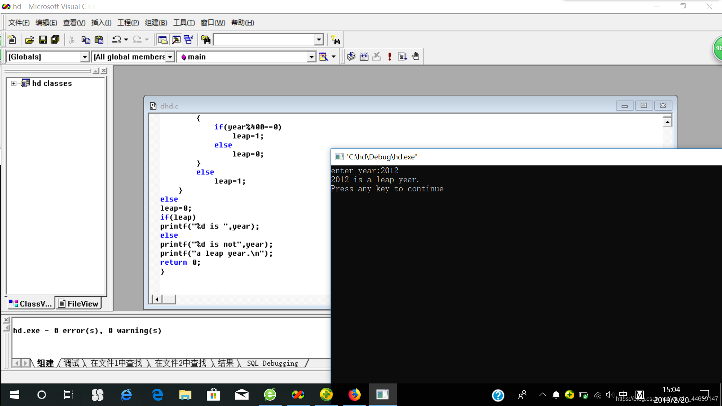Open the 工具(T) menu
Image resolution: width=722 pixels, height=406 pixels.
[184, 23]
